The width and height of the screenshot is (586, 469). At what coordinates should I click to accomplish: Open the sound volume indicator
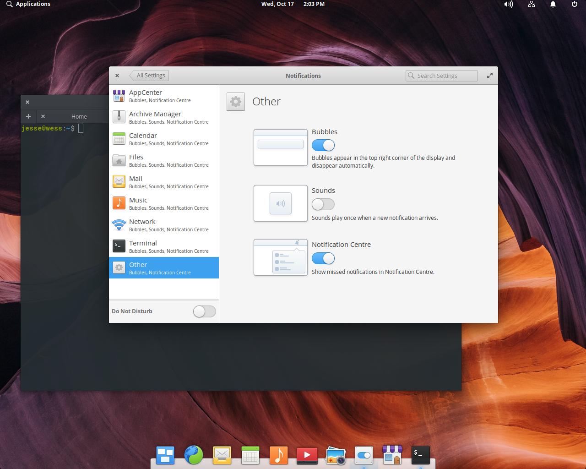click(509, 4)
